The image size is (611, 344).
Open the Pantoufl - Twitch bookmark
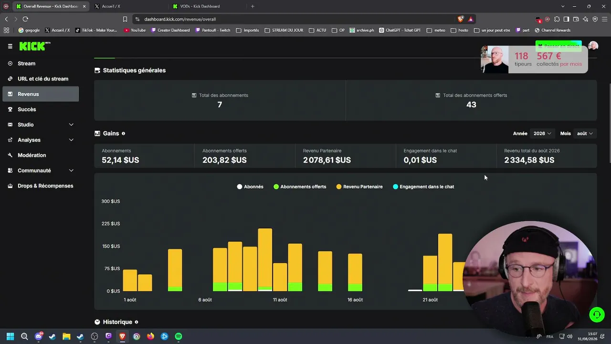[x=212, y=30]
